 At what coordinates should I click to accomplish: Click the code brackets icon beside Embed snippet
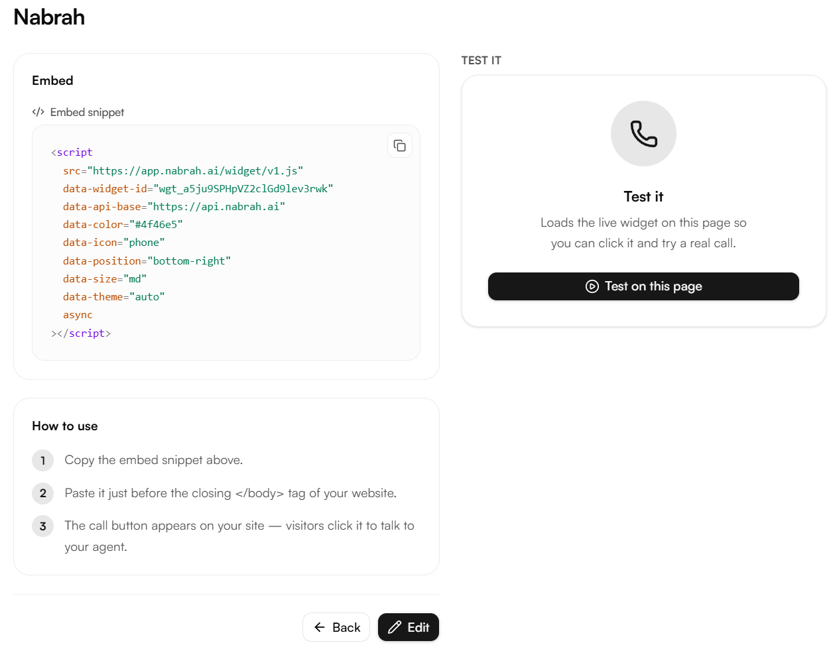click(x=38, y=112)
